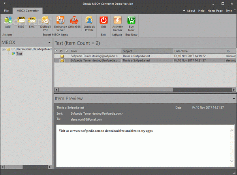Image resolution: width=237 pixels, height=175 pixels.
Task: Open the About menu item
Action: point(191,11)
